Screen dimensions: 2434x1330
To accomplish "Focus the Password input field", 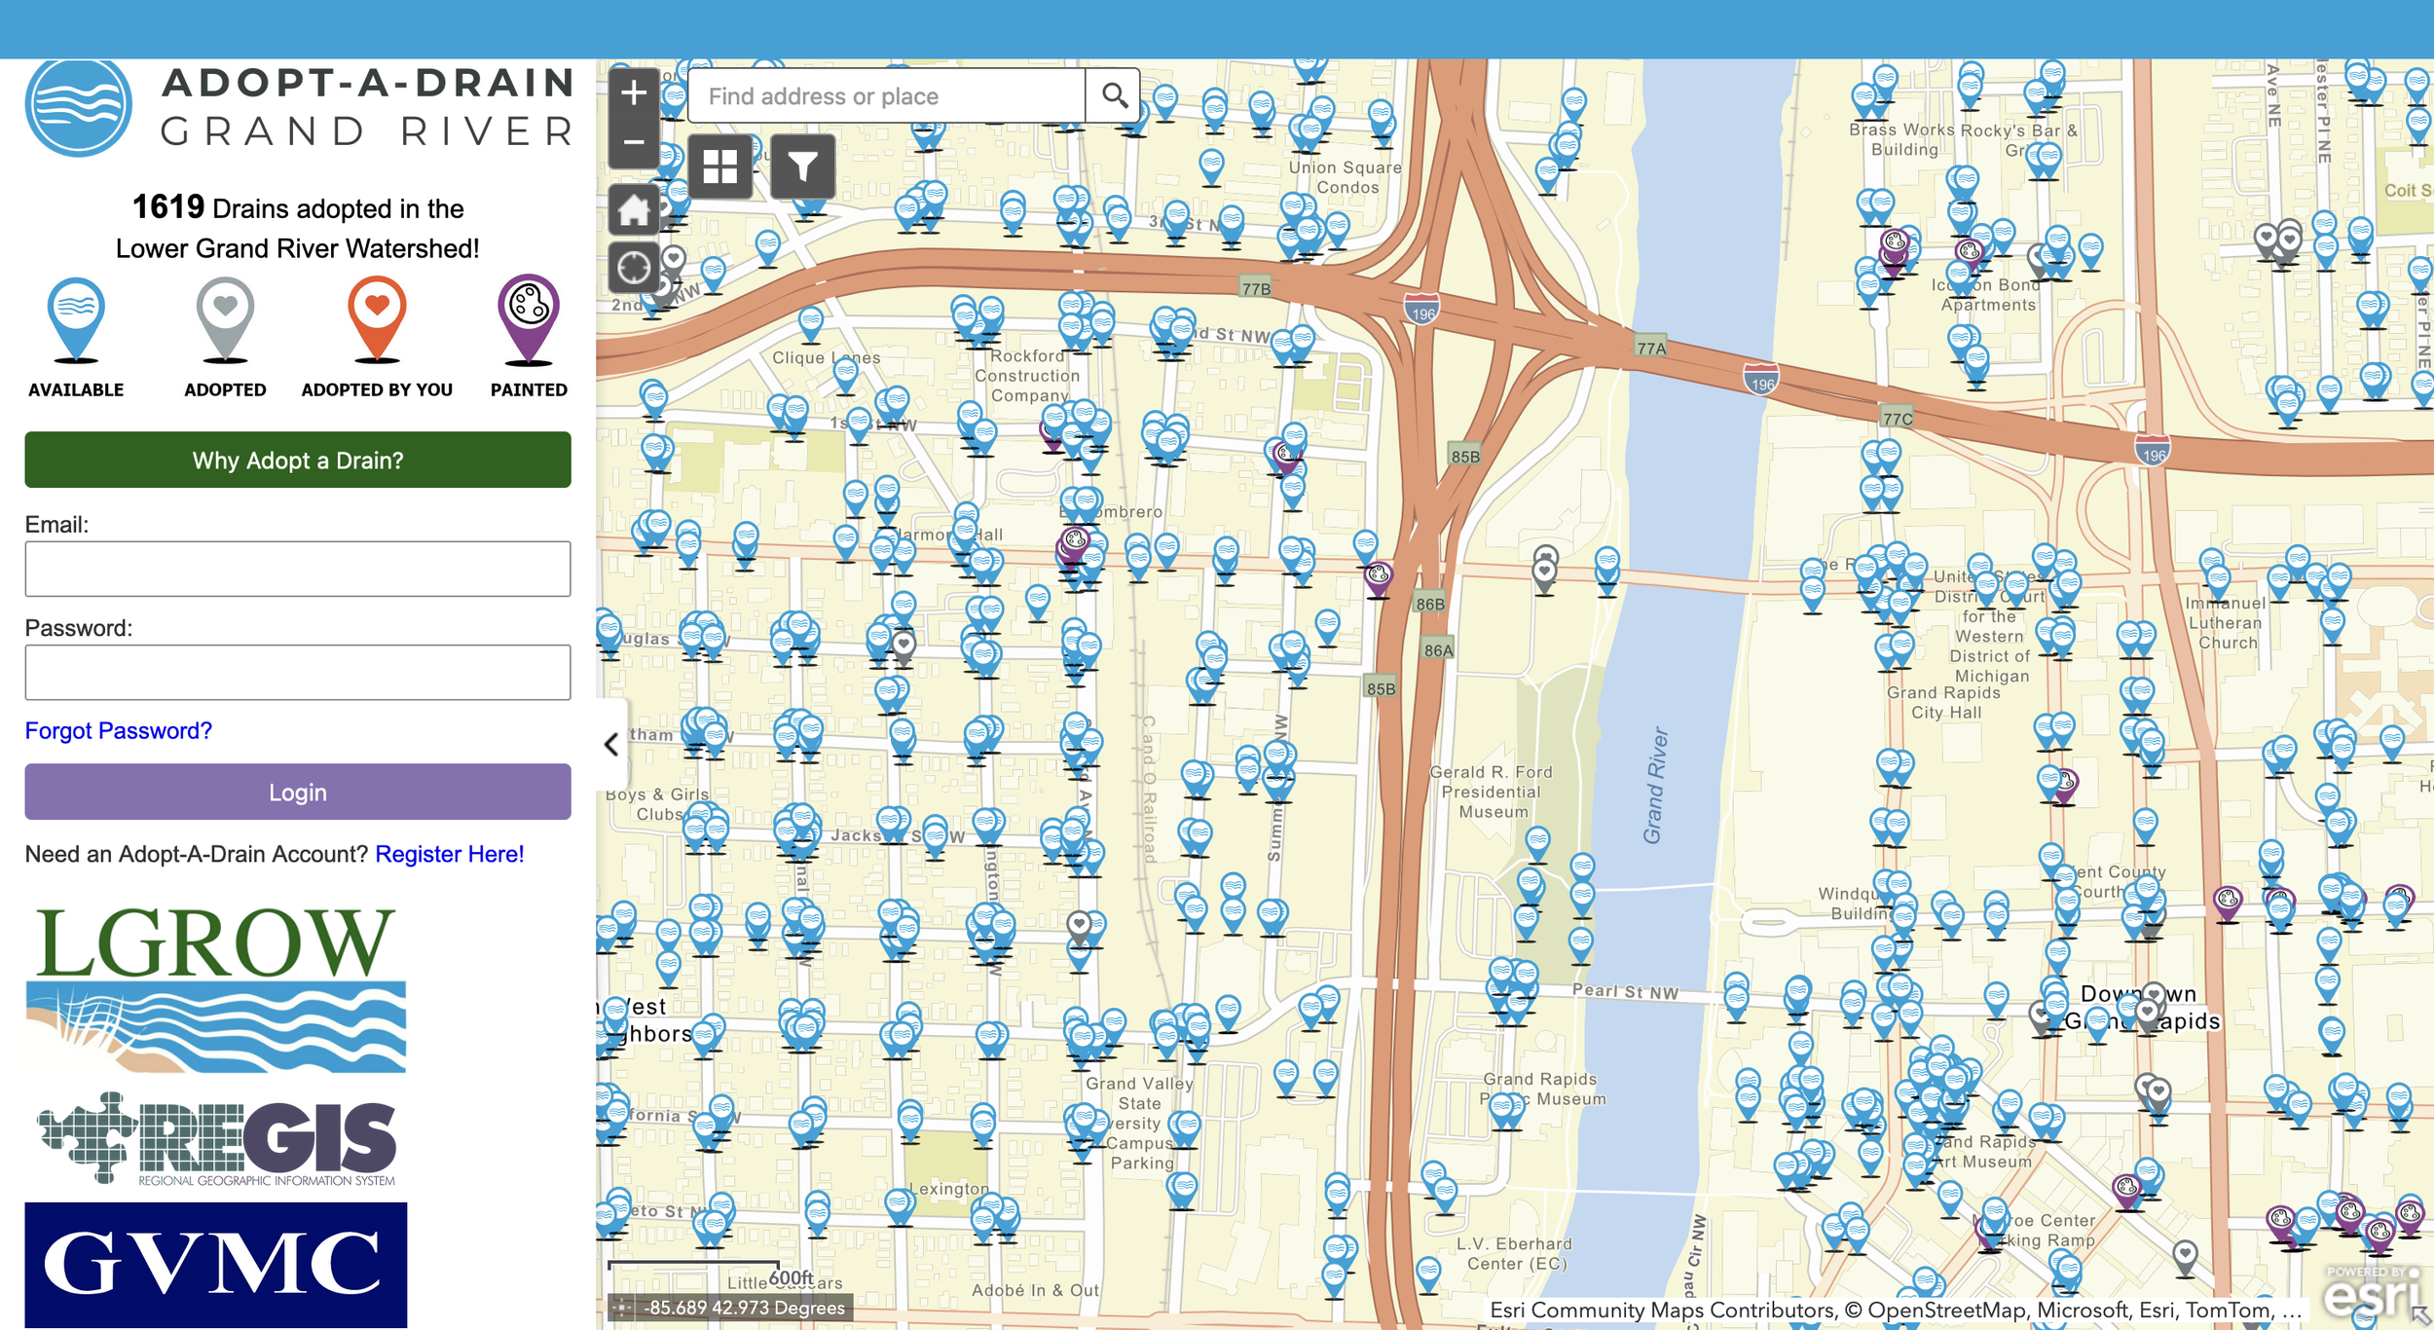I will pos(298,672).
